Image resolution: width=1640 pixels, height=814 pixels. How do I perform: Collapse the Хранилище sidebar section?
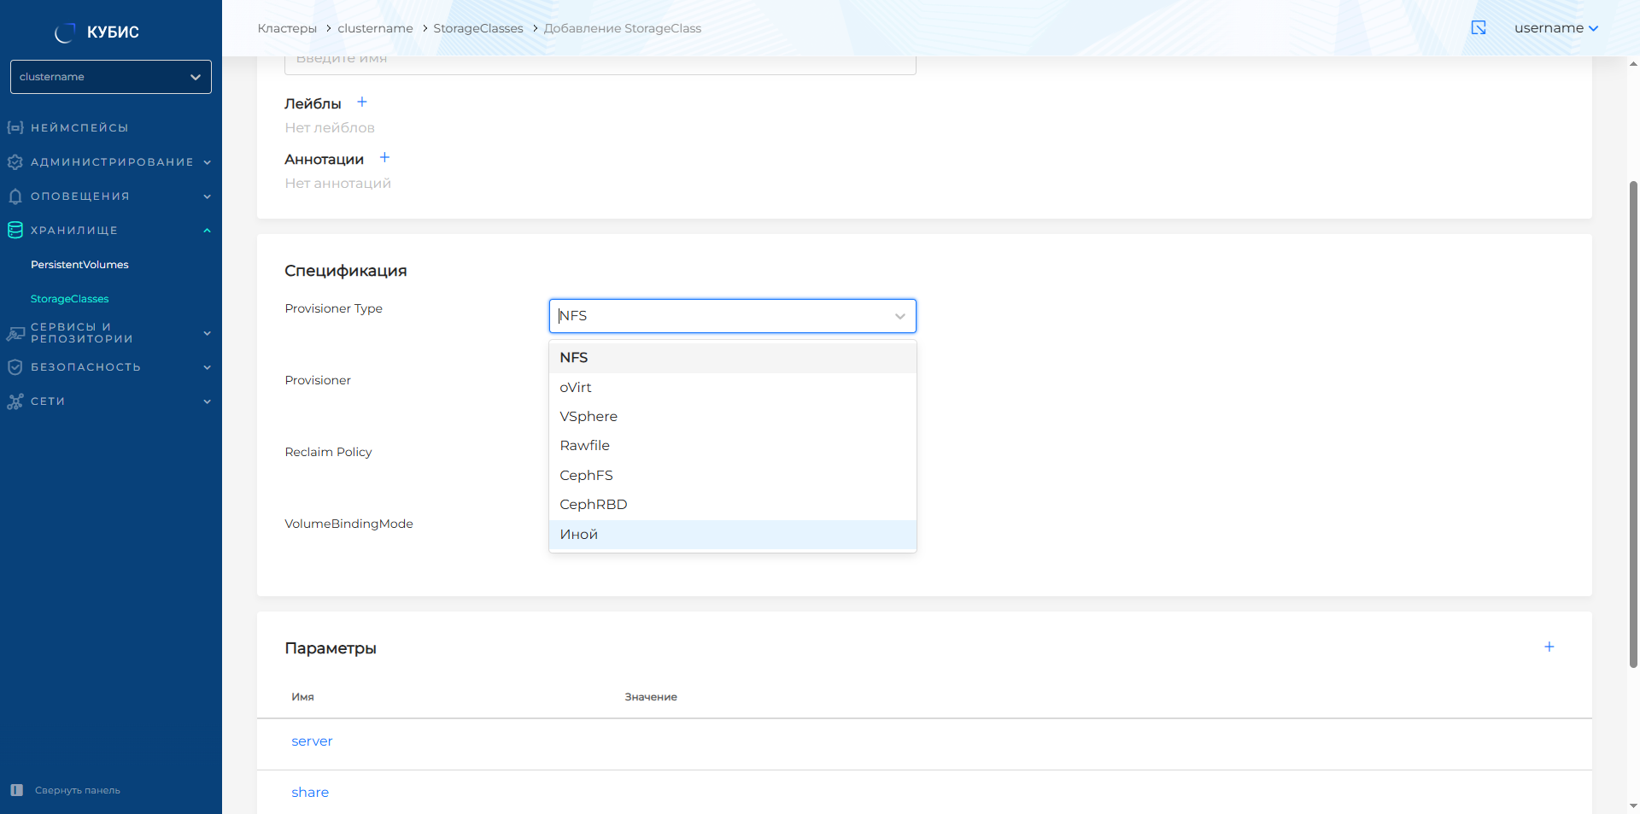[207, 231]
